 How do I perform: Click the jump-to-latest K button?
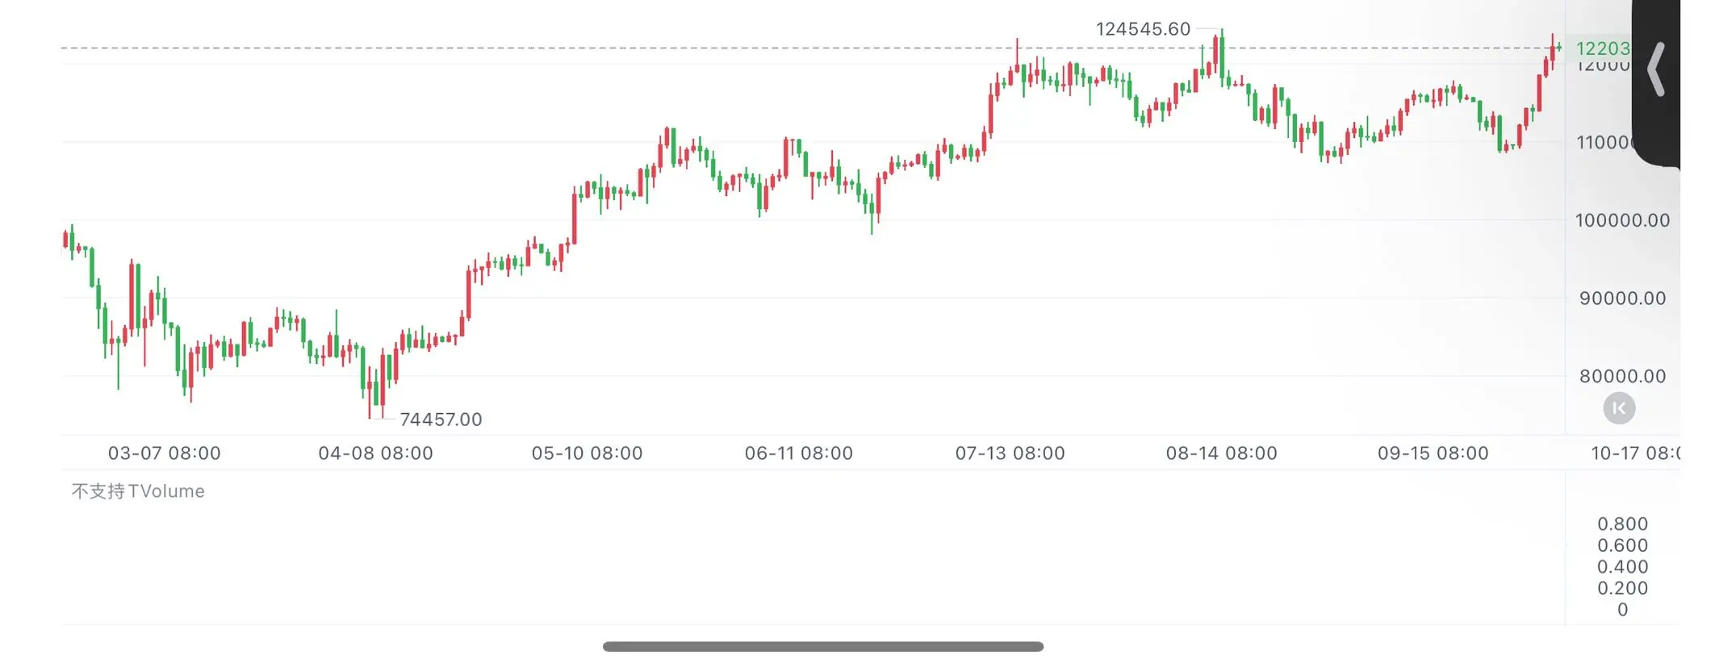(1618, 408)
